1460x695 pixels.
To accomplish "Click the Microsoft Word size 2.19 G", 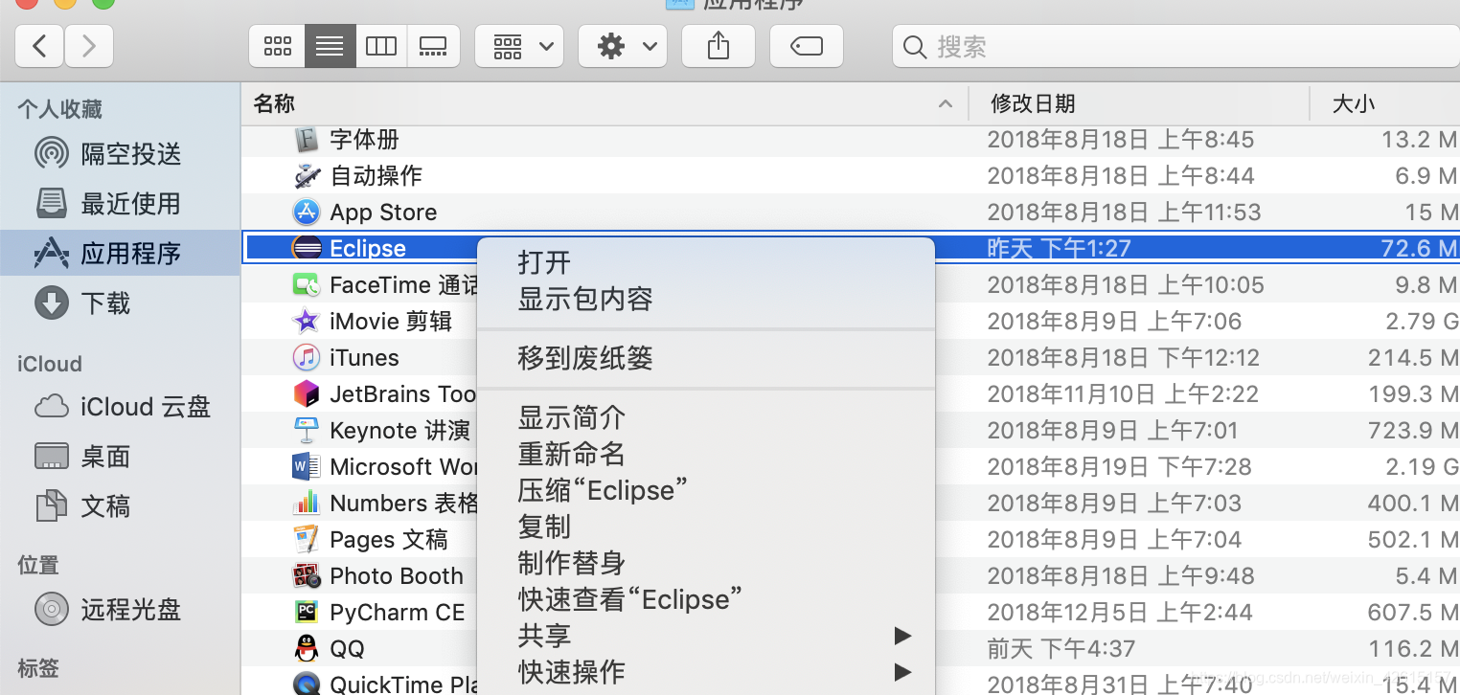I will pyautogui.click(x=1421, y=466).
